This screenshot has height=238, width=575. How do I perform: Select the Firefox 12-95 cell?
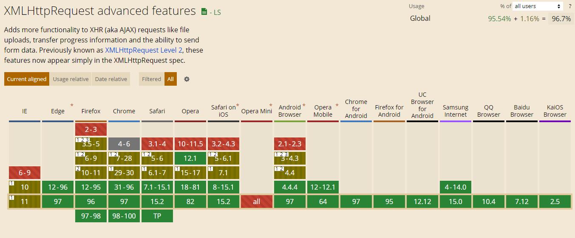(x=91, y=187)
